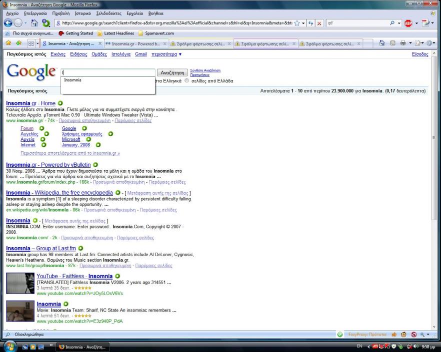Bookmark this page with the star icon

297,23
